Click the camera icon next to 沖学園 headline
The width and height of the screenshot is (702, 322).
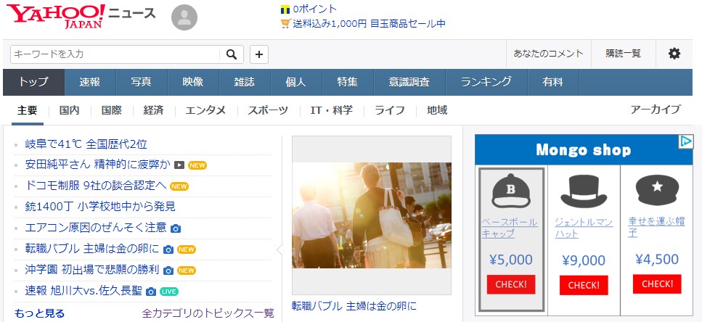(x=168, y=271)
